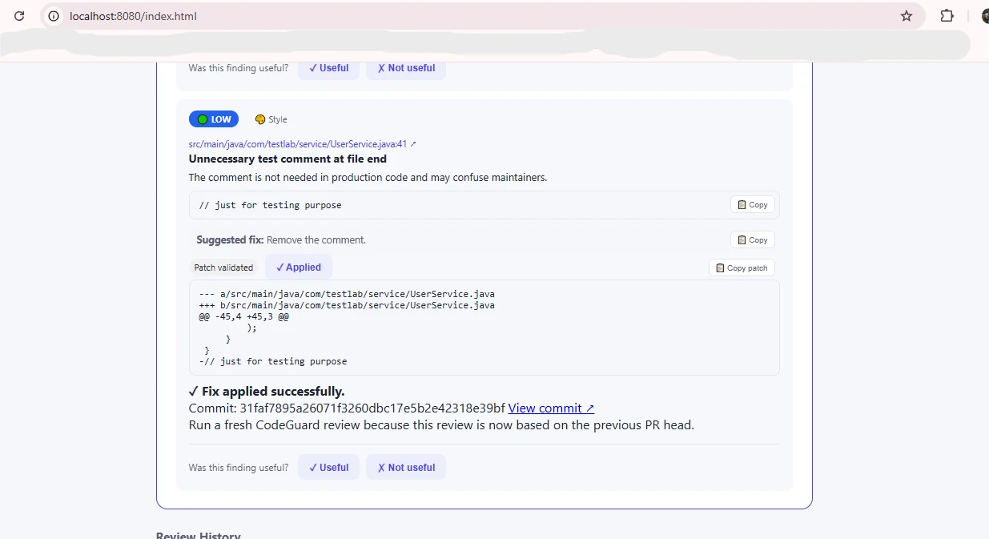Click the address bar URL localhost:8080/index.html
The height and width of the screenshot is (539, 989).
(133, 16)
